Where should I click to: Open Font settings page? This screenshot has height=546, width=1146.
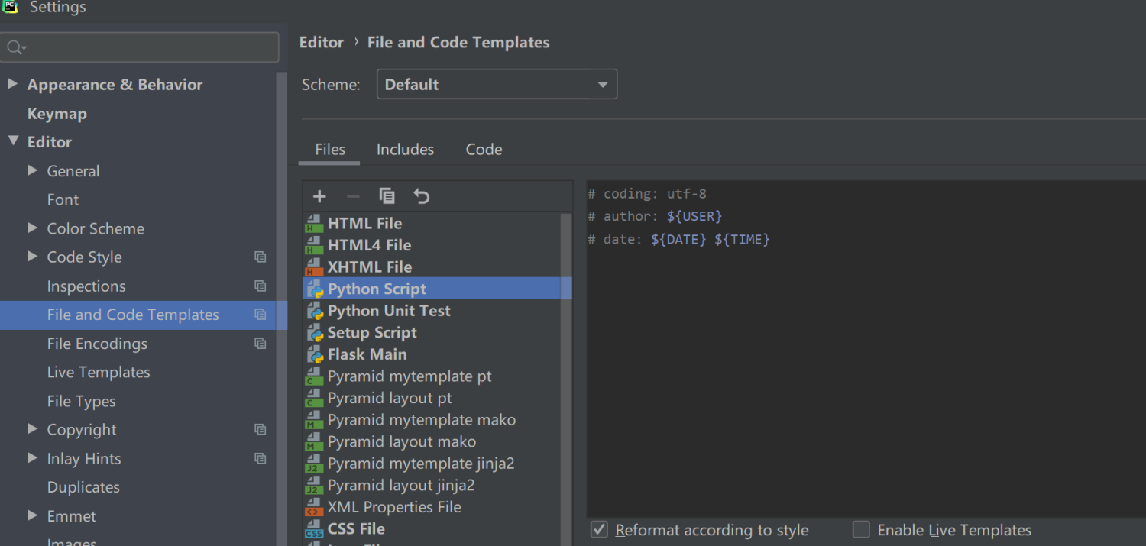pyautogui.click(x=63, y=200)
